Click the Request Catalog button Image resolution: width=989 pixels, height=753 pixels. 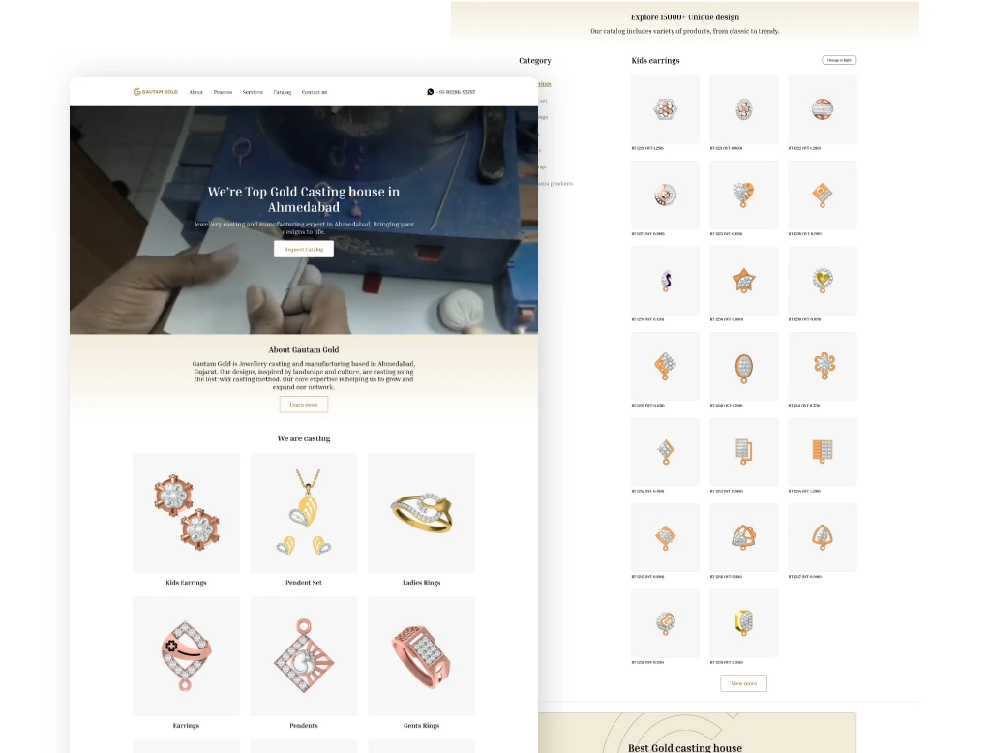coord(304,249)
